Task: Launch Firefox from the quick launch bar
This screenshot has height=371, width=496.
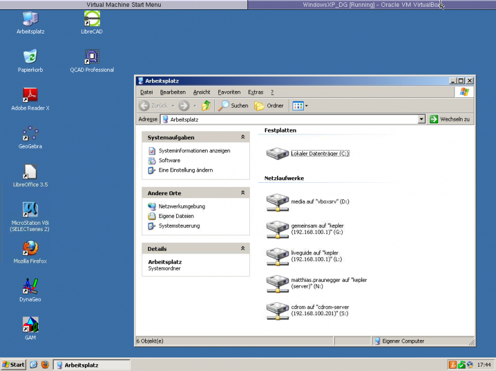Action: tap(45, 365)
